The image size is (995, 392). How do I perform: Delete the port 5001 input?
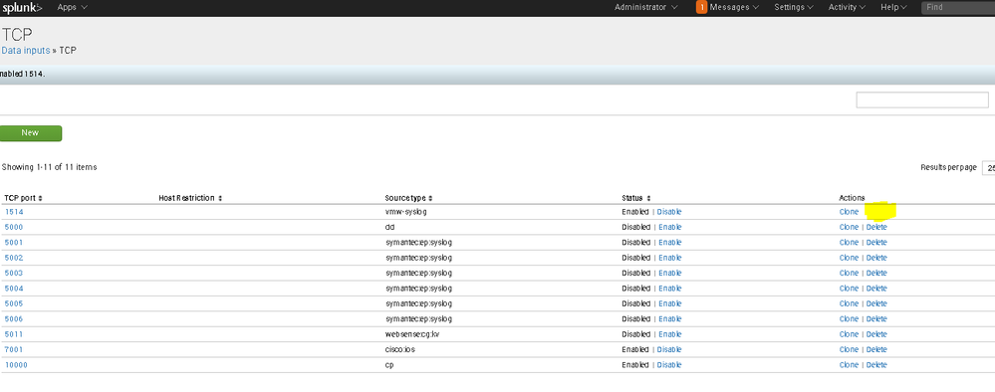pyautogui.click(x=876, y=243)
